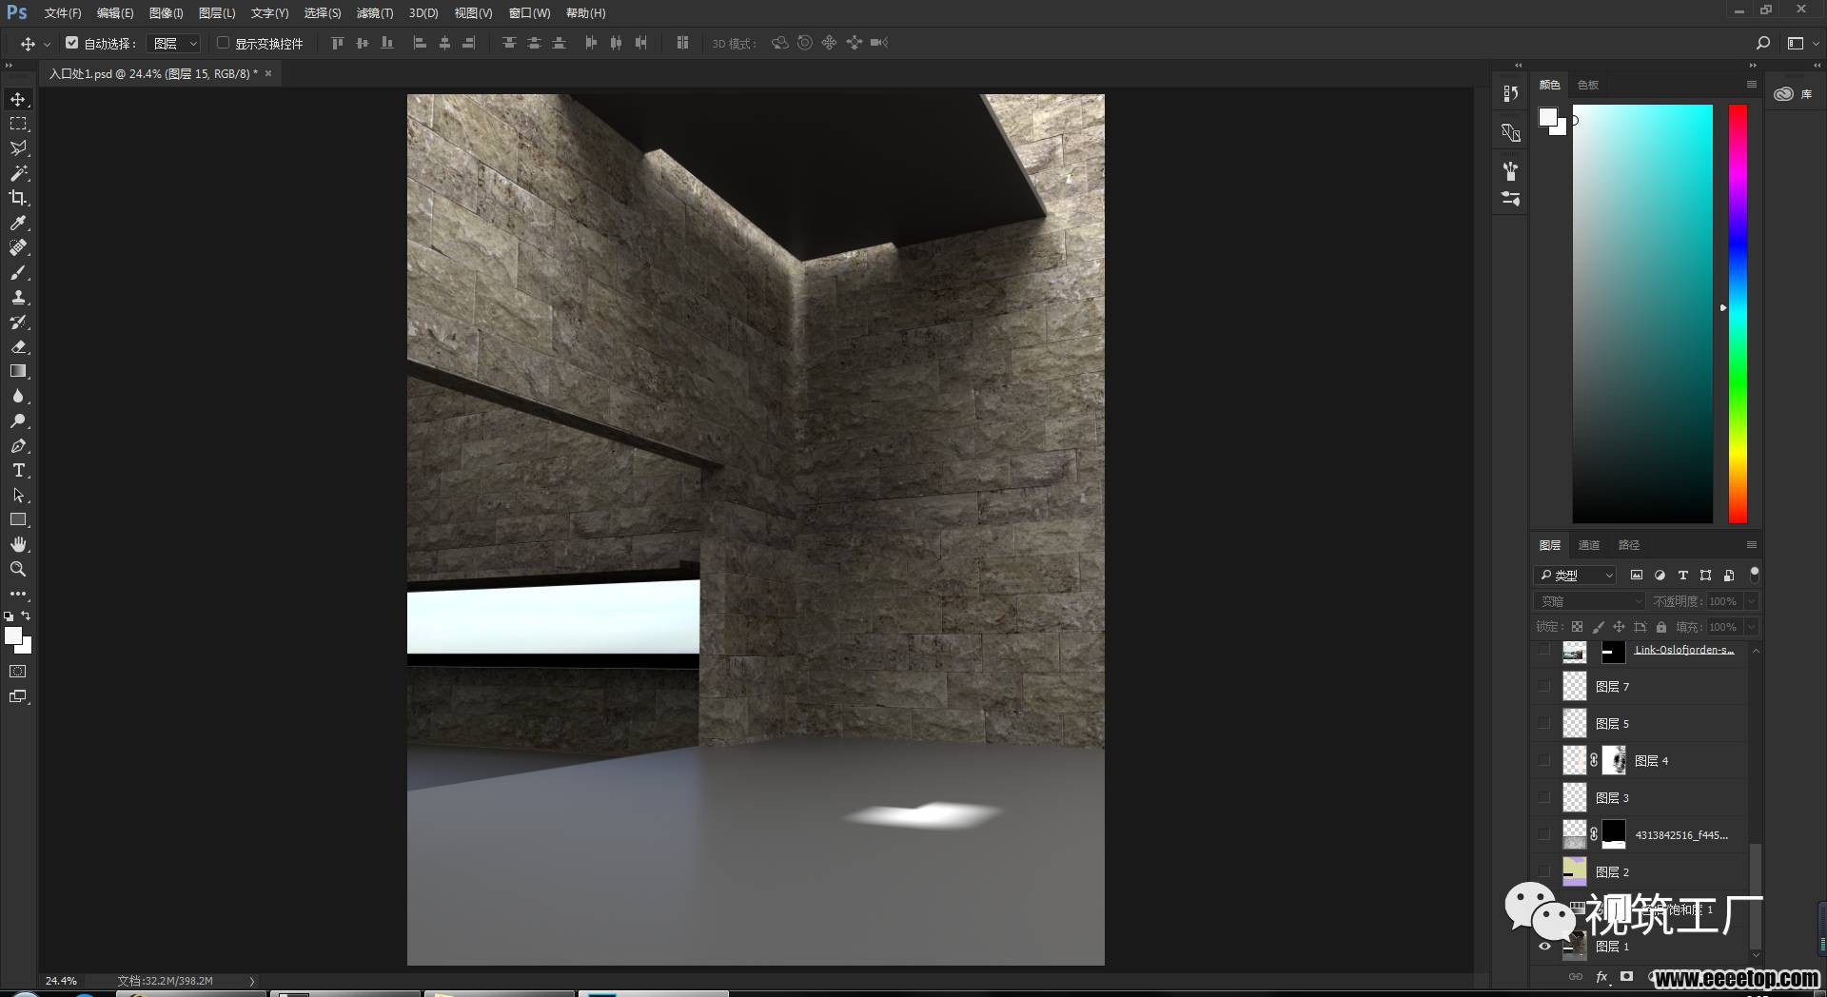This screenshot has width=1827, height=997.
Task: Switch to the 色板 swatches tab
Action: (1588, 85)
